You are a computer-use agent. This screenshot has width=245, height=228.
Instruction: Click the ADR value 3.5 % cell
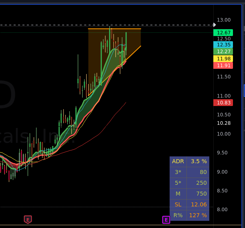coord(198,162)
